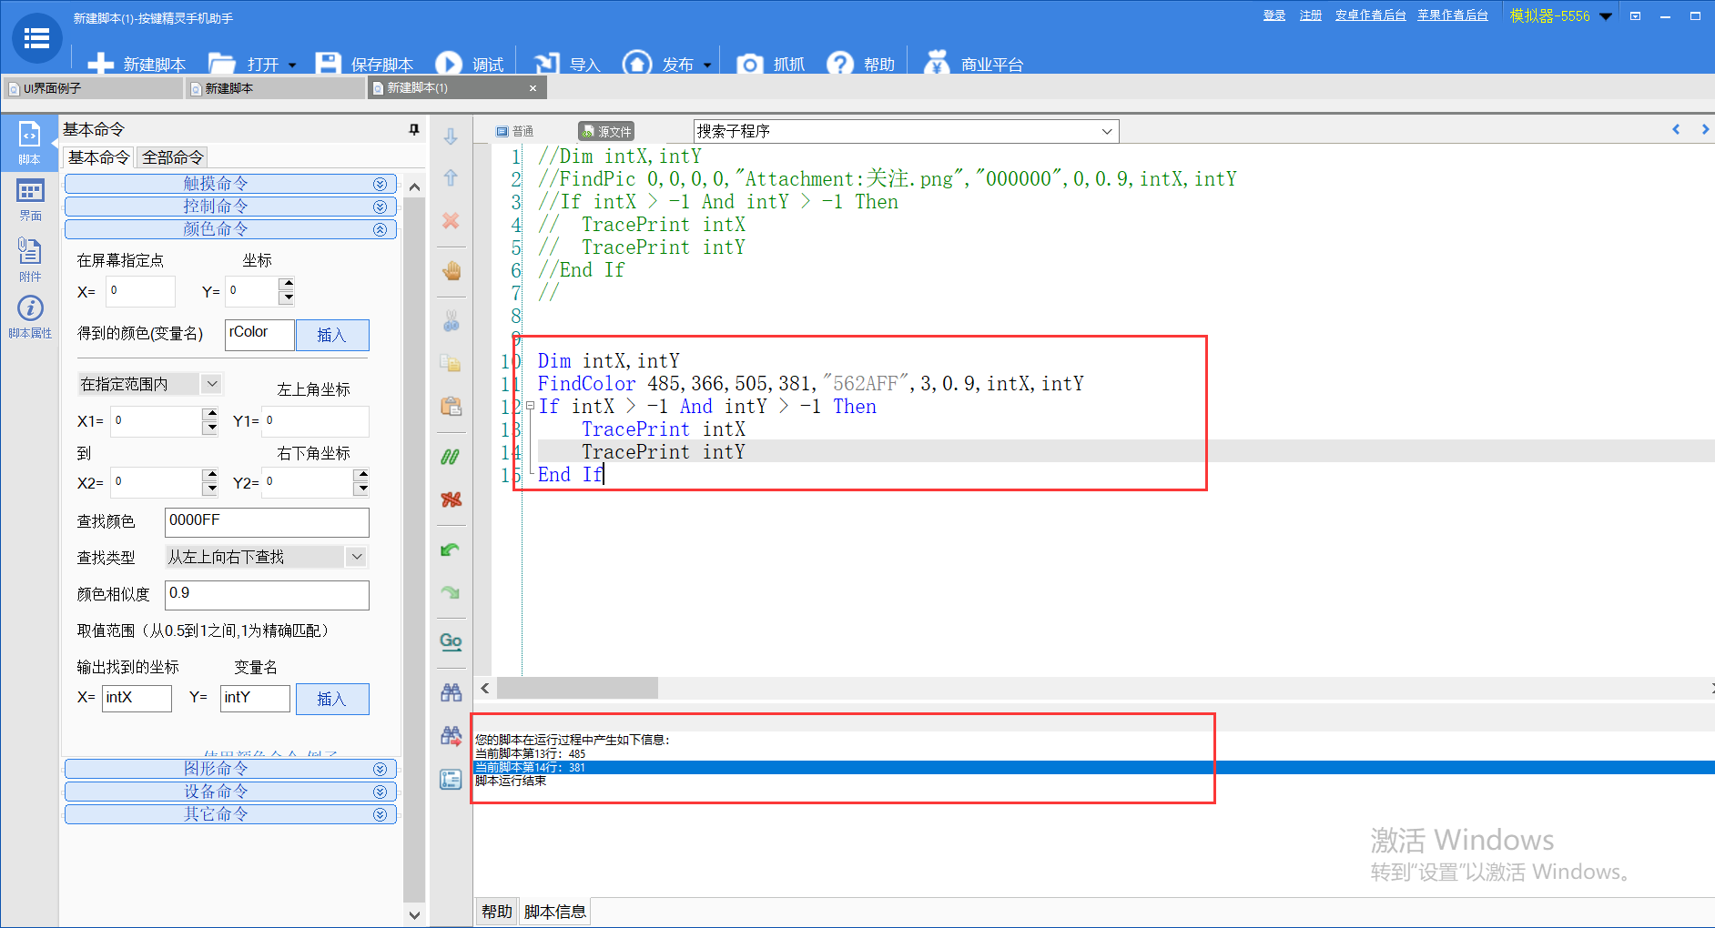Select the 全部命令 command tab
Image resolution: width=1715 pixels, height=928 pixels.
(x=172, y=157)
